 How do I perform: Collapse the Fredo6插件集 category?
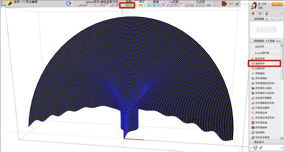pos(265,53)
